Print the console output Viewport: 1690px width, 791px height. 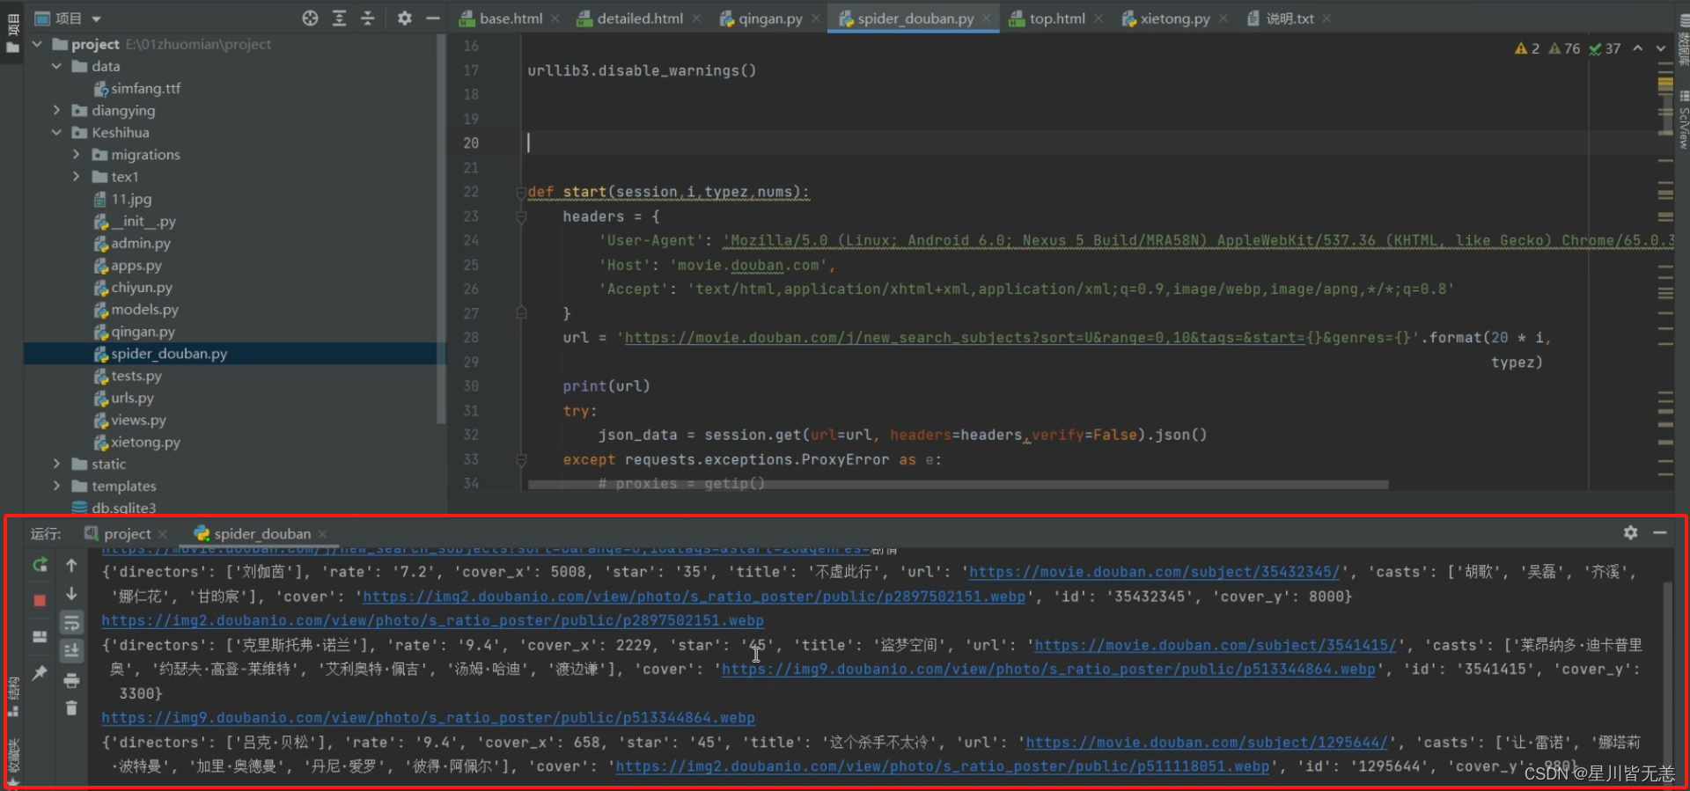(x=71, y=680)
